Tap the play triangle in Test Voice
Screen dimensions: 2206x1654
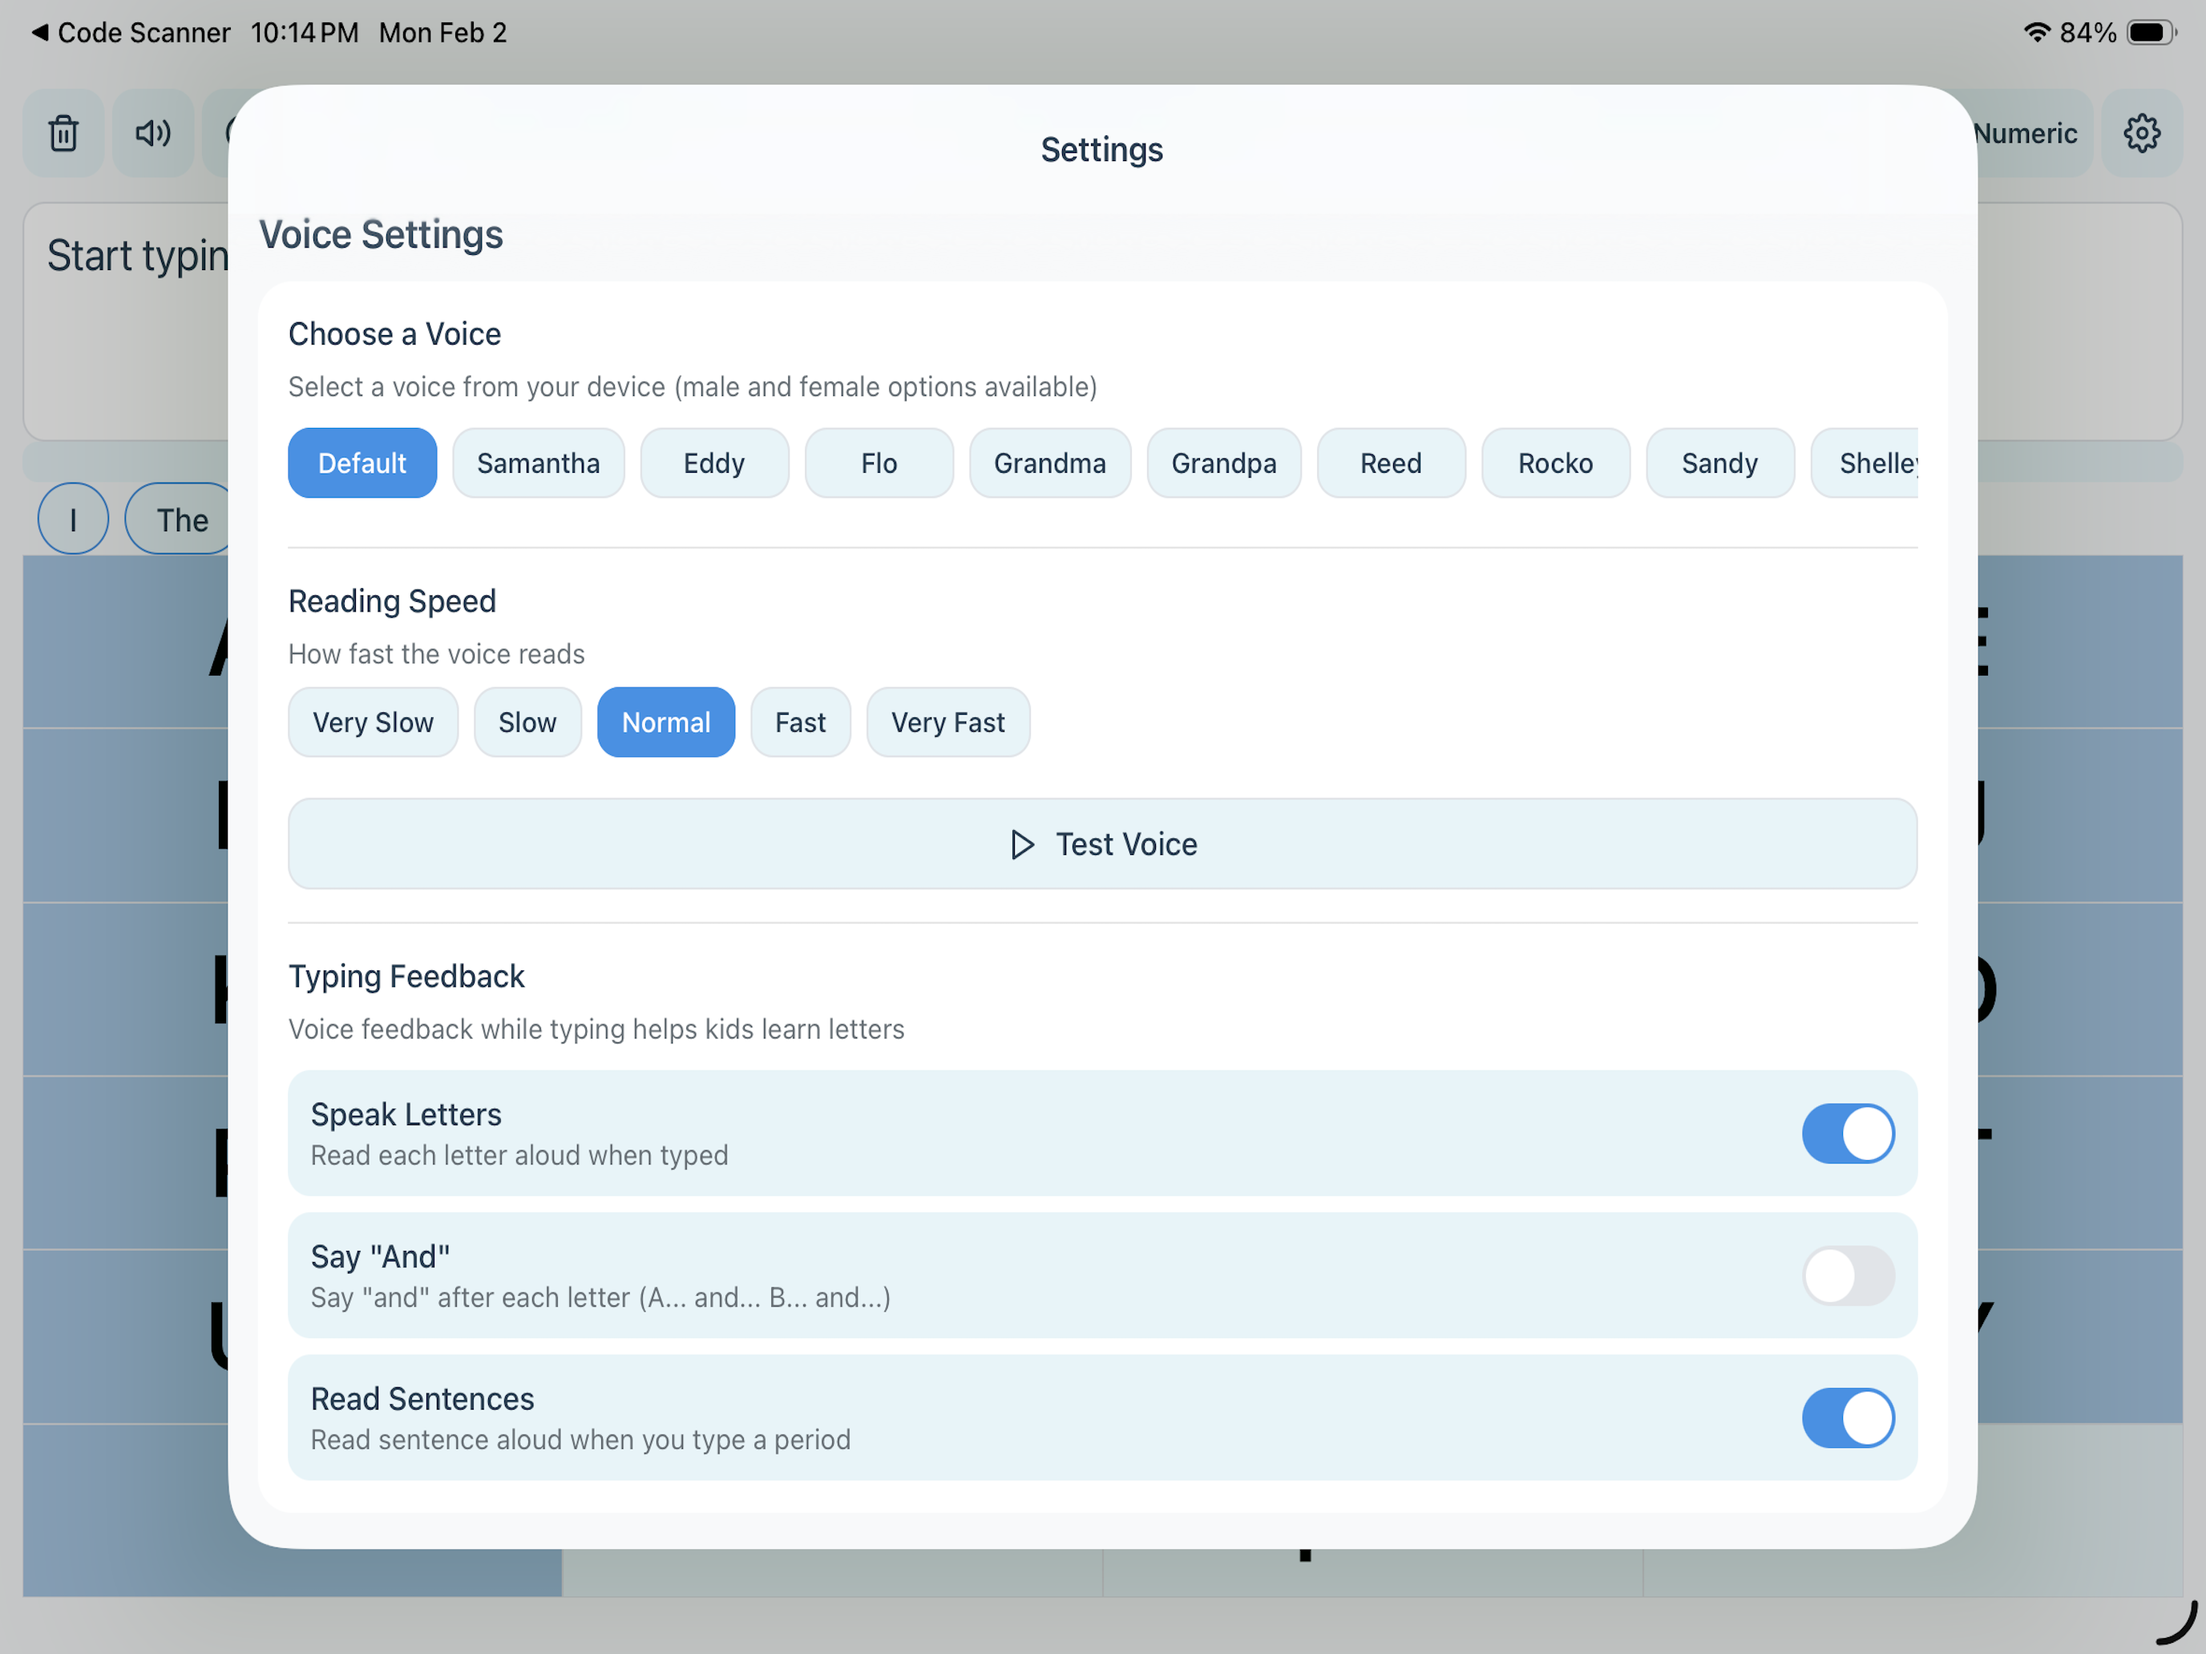[x=1022, y=845]
